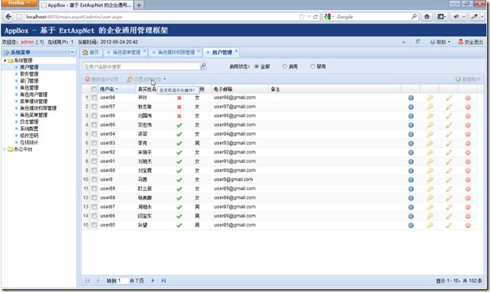Collapse the 系统管理 tree folder
The height and width of the screenshot is (292, 490).
[5, 60]
